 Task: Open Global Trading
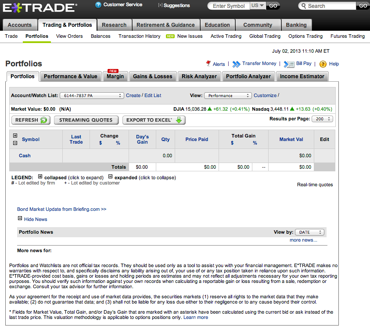click(265, 36)
